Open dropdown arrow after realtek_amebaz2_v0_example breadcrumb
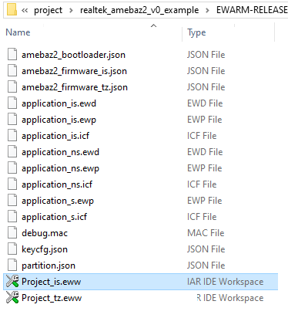This screenshot has width=288, height=318. [x=207, y=11]
